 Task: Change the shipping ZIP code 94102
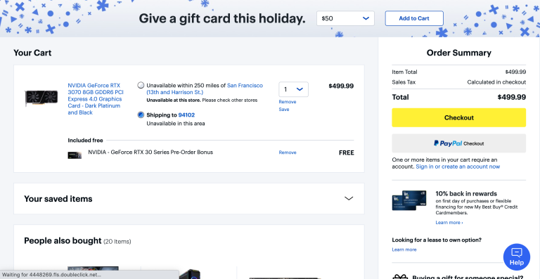(x=186, y=115)
